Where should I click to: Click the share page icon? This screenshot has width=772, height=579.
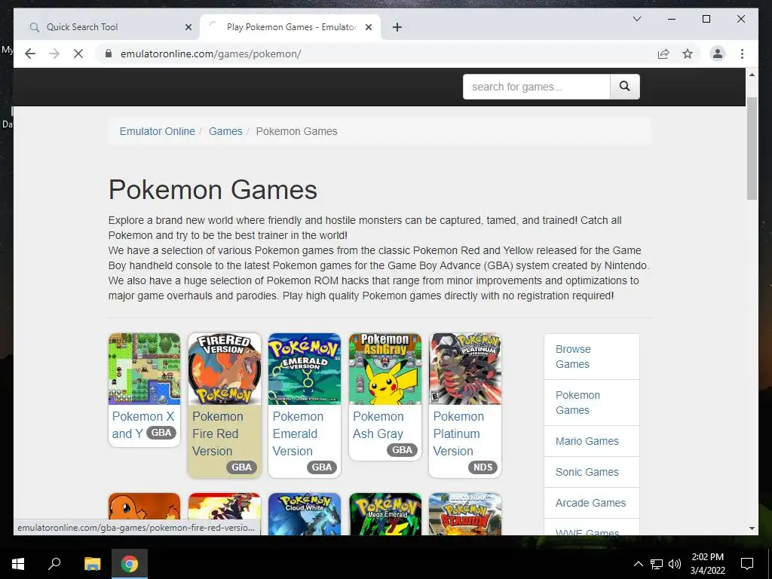pos(663,54)
